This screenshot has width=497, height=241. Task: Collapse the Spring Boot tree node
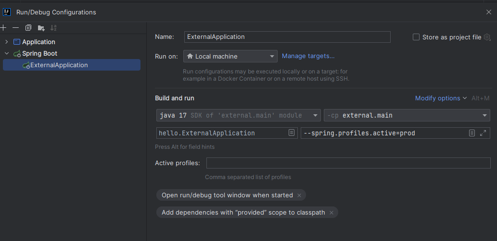(x=7, y=53)
